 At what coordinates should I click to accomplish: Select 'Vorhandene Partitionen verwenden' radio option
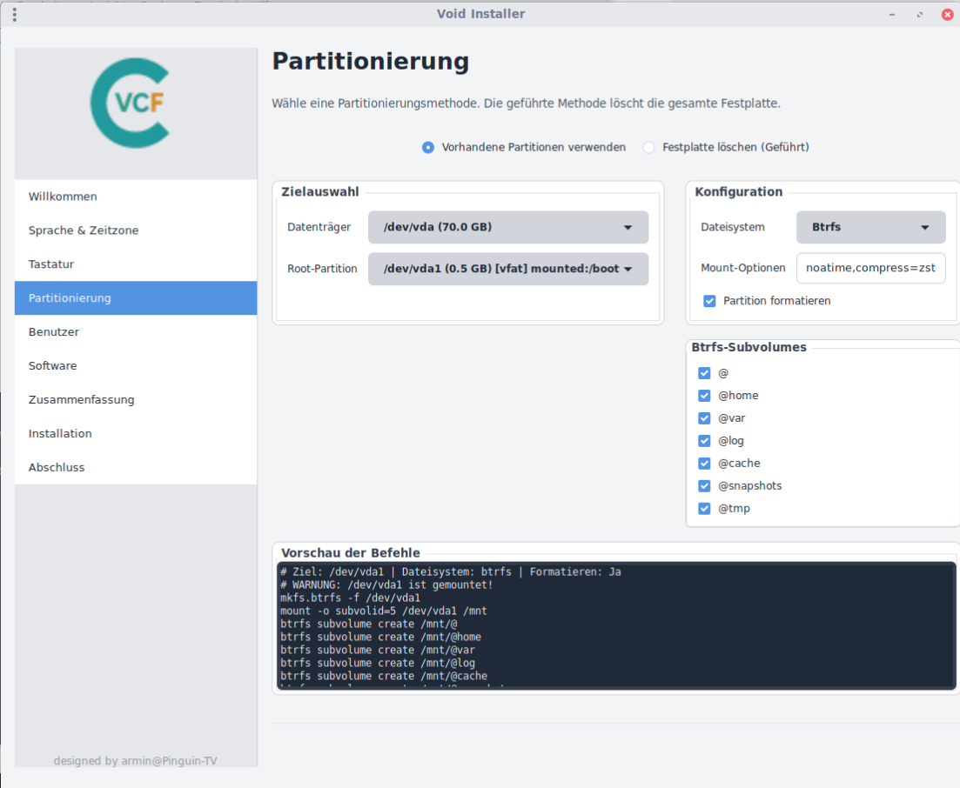428,148
